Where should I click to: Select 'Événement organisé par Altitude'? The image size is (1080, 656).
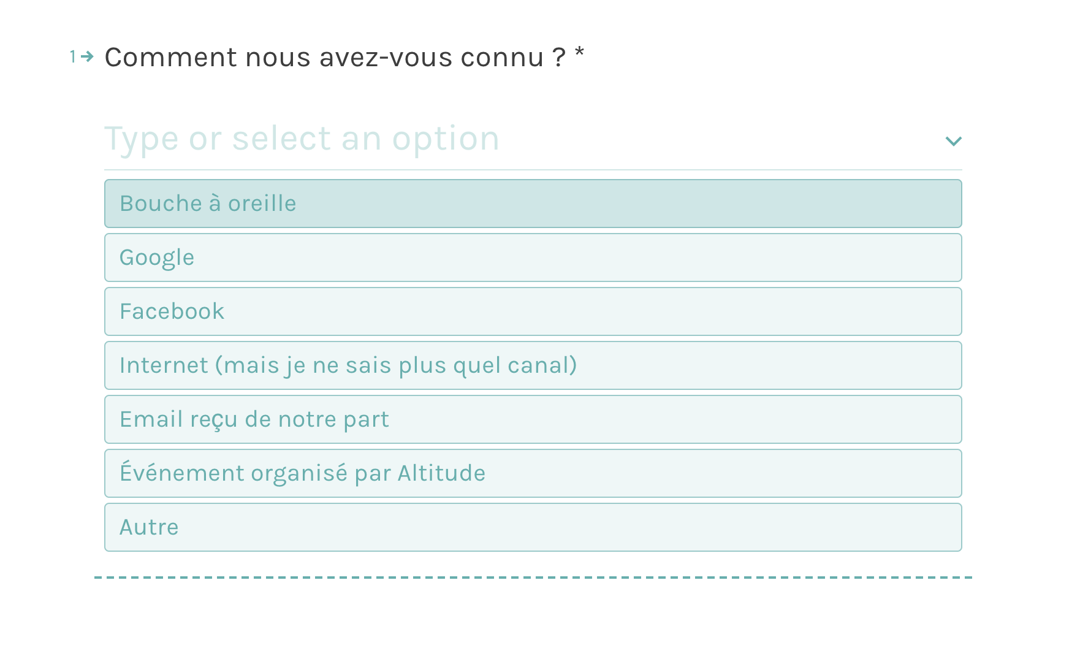click(533, 473)
